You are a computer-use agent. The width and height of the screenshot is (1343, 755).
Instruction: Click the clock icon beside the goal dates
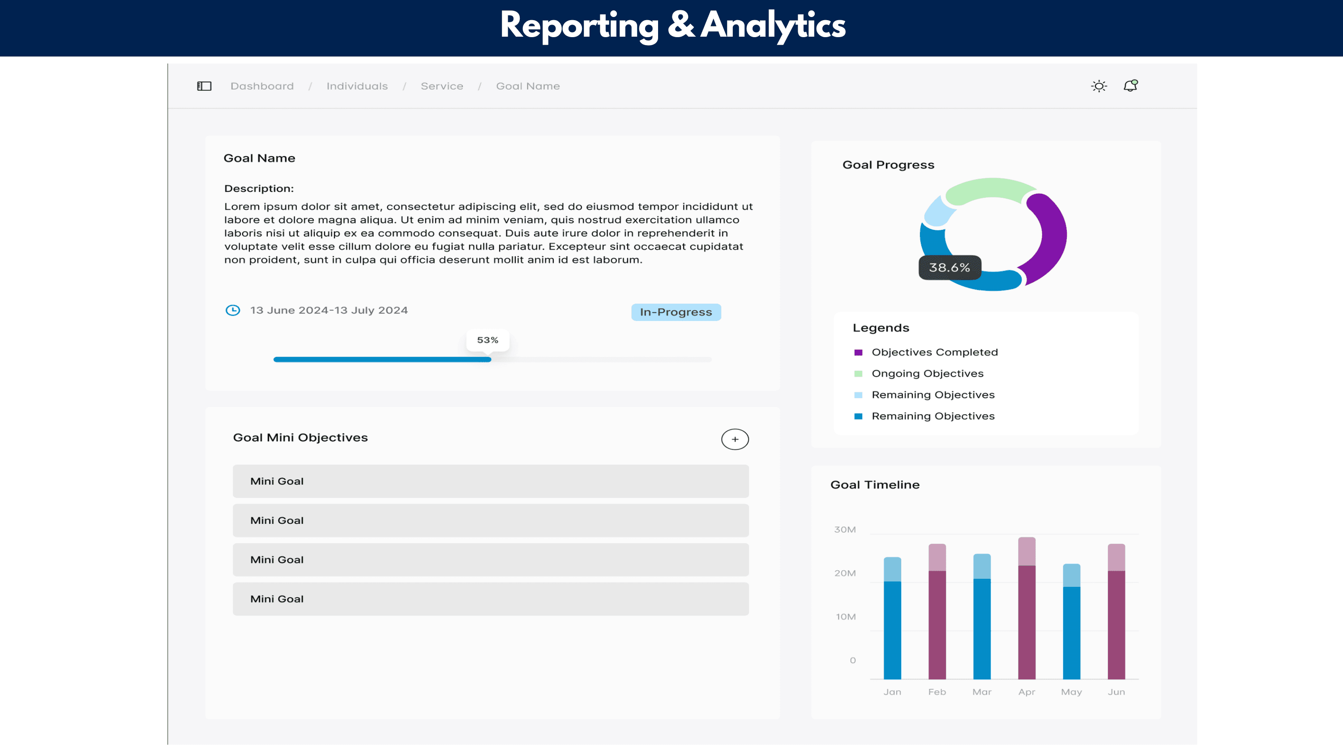(232, 310)
